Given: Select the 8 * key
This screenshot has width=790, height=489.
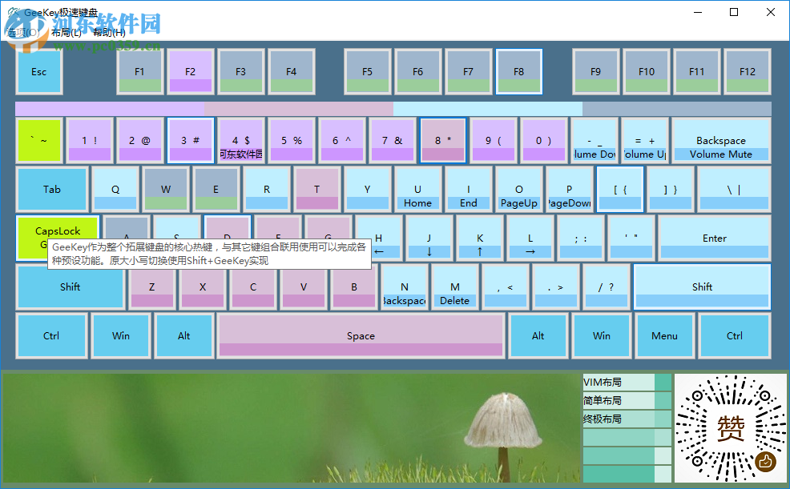Looking at the screenshot, I should click(443, 140).
